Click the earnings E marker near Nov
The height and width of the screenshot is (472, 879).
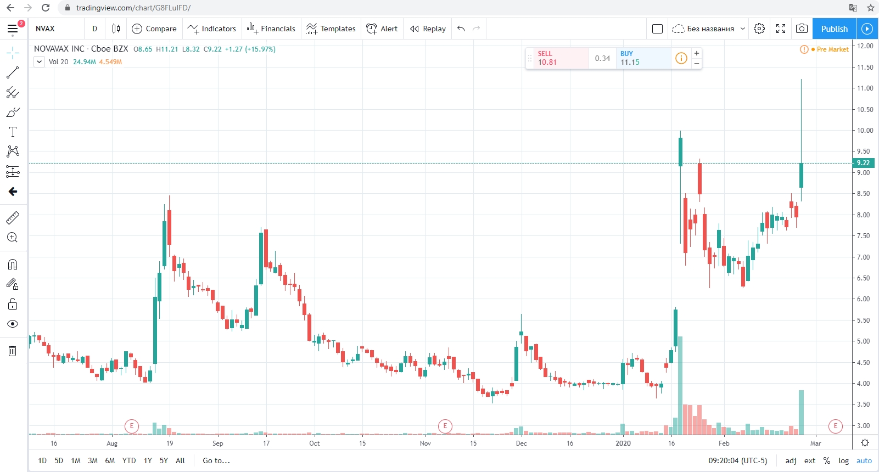tap(445, 425)
